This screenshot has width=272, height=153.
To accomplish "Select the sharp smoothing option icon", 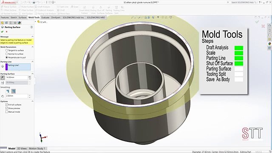I will 8,91.
